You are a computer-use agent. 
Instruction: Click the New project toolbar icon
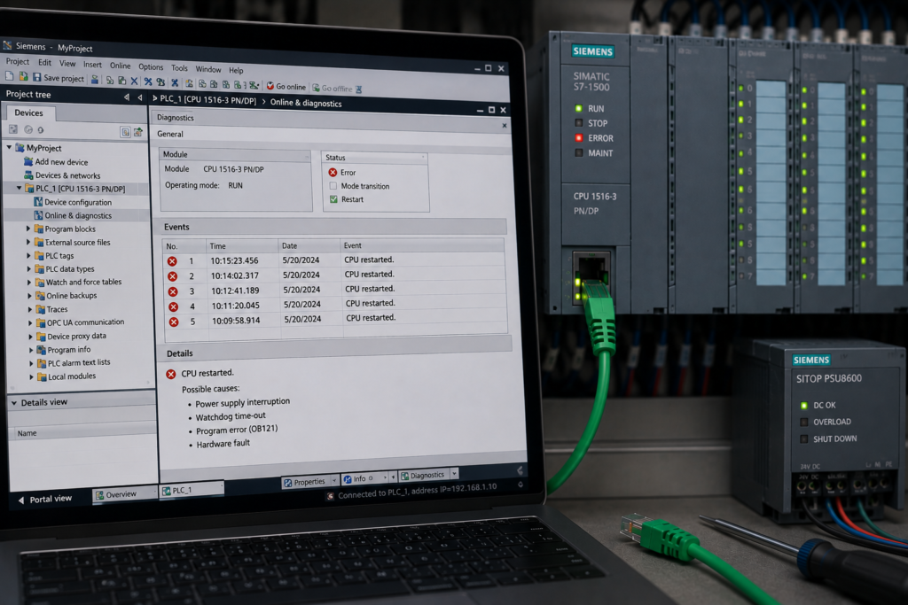[9, 76]
